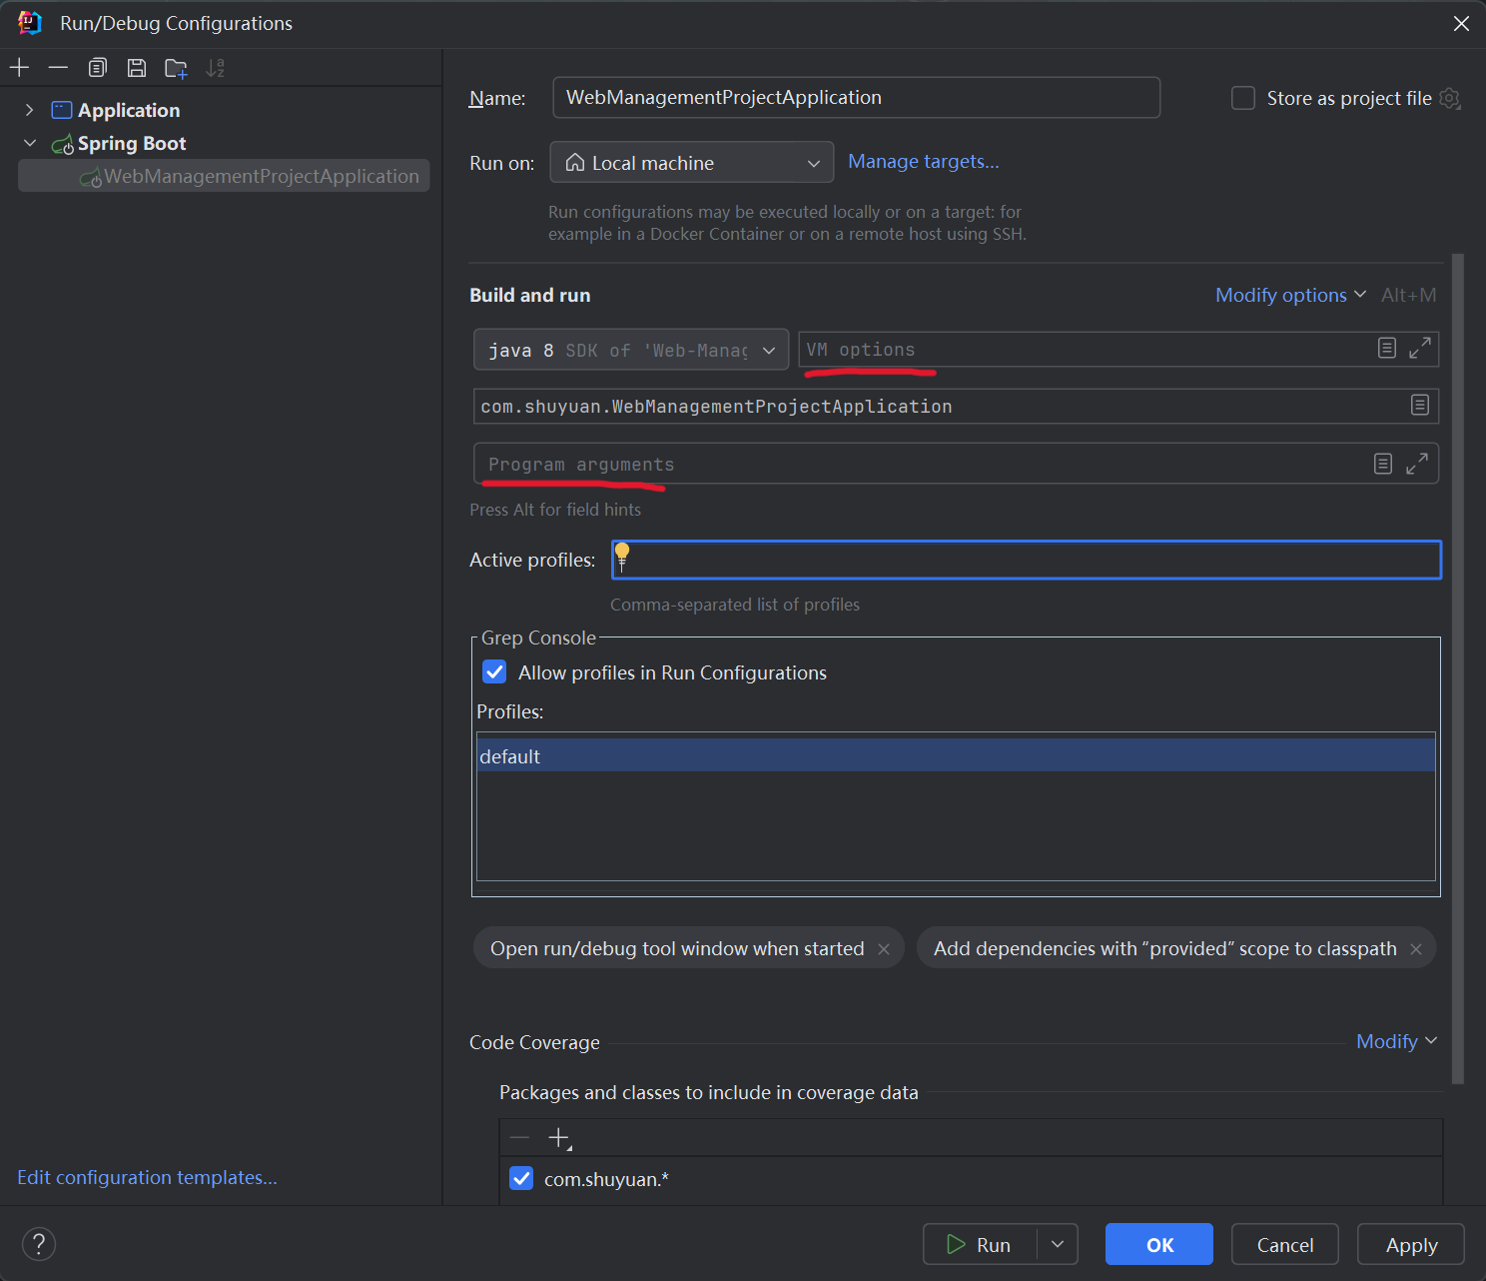The image size is (1486, 1281).
Task: Close the Run/Debug Configurations dialog
Action: point(1461,23)
